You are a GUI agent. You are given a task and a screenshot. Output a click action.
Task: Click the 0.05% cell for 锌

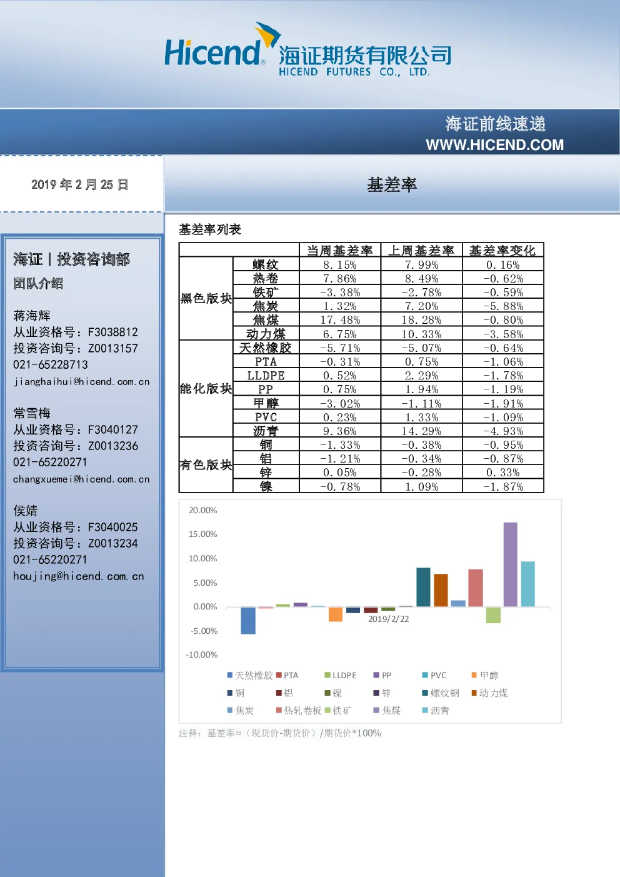[340, 472]
